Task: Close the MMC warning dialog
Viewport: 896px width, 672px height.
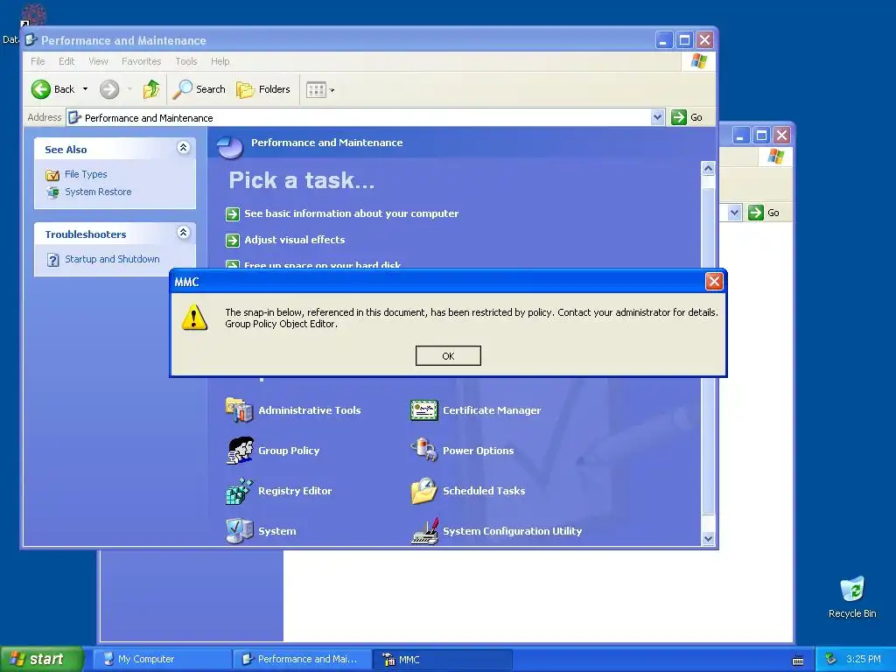Action: click(x=714, y=281)
